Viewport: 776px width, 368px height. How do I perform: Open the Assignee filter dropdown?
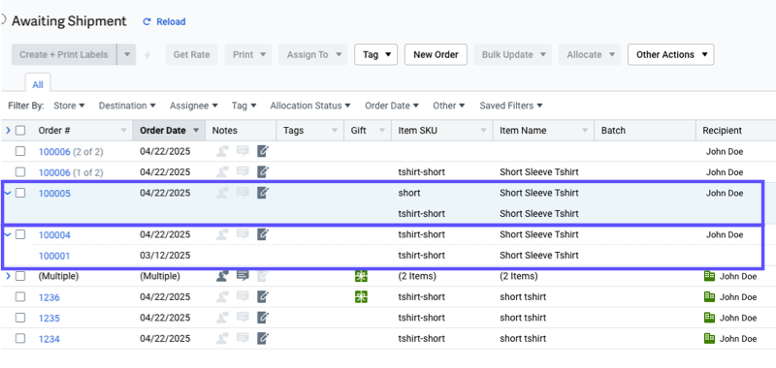[x=193, y=106]
